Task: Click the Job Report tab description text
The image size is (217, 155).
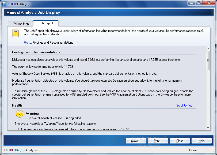Action: [x=114, y=32]
